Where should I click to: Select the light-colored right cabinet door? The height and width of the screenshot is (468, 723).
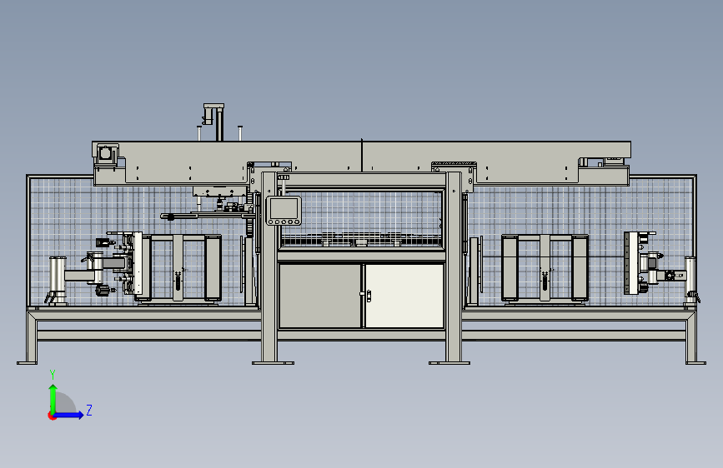404,296
